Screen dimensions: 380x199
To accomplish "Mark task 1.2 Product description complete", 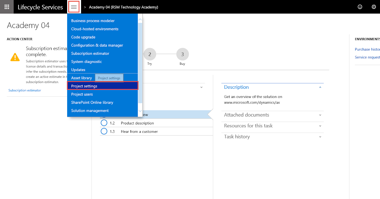I will [x=104, y=123].
